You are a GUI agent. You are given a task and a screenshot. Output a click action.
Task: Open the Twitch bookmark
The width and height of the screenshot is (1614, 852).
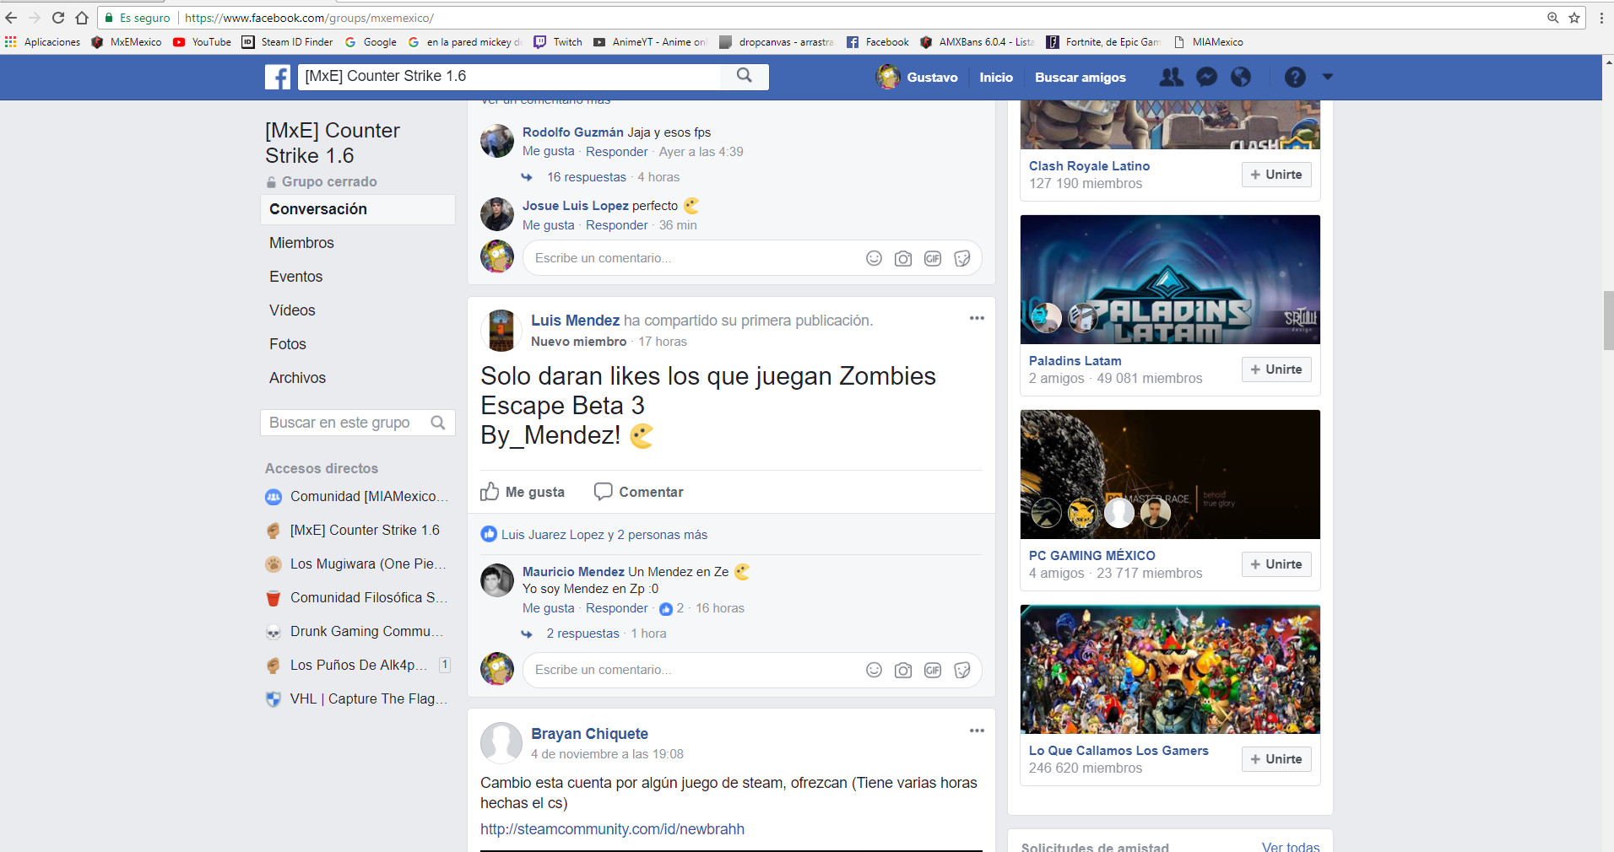tap(558, 42)
